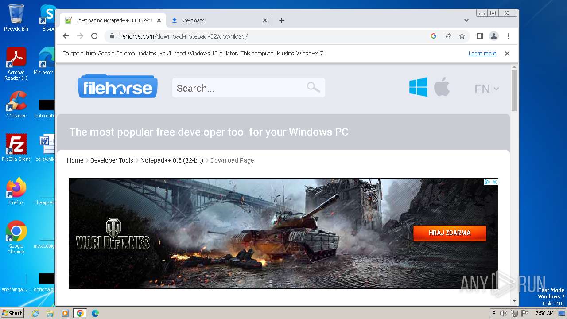Open the Recycle Bin on desktop
The height and width of the screenshot is (319, 567).
point(16,18)
